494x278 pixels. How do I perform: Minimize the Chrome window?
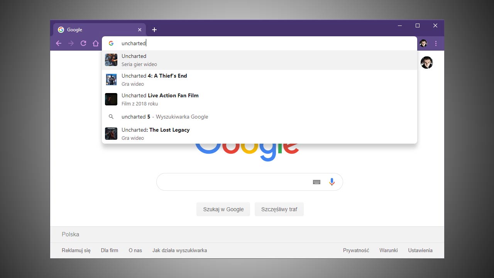pos(400,25)
